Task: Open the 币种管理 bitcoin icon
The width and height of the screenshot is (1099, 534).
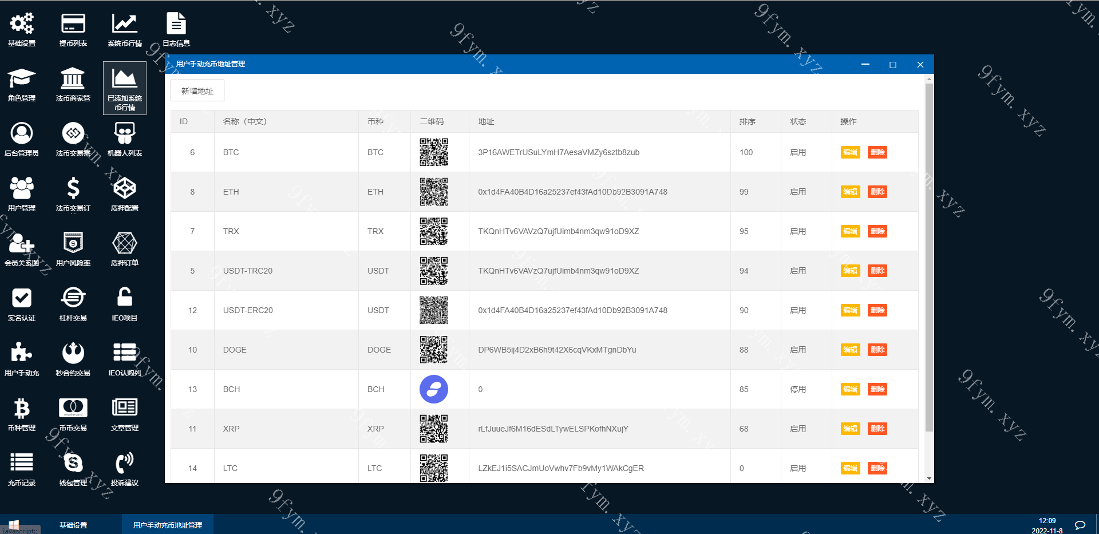Action: point(22,408)
